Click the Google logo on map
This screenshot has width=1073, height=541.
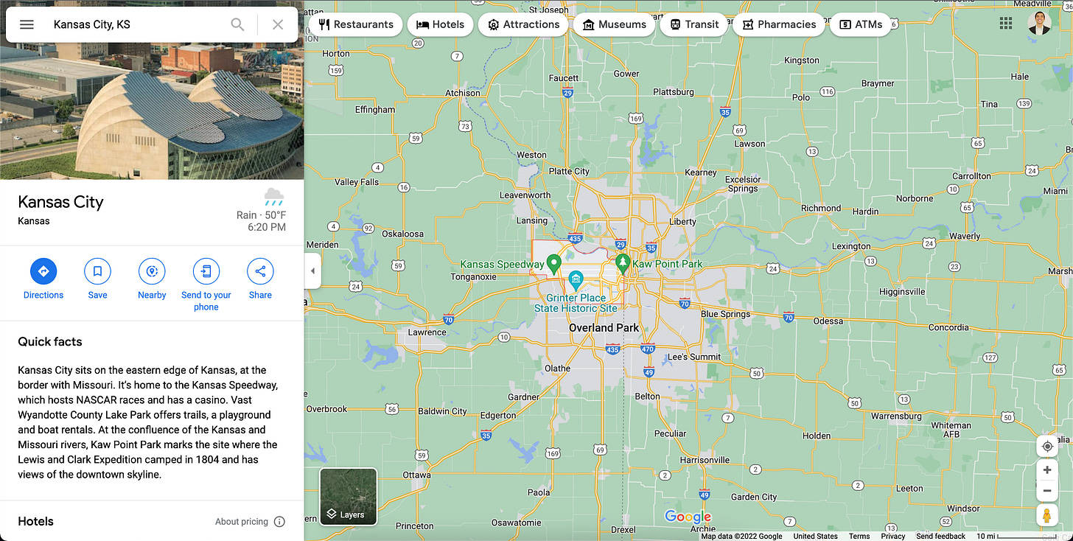pyautogui.click(x=688, y=517)
